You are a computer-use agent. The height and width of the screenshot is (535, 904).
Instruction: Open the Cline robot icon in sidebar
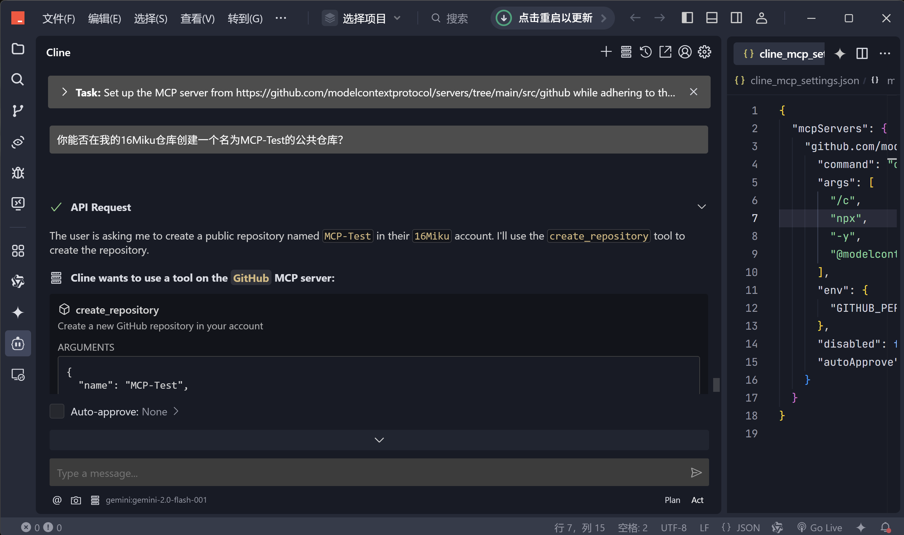pos(18,343)
